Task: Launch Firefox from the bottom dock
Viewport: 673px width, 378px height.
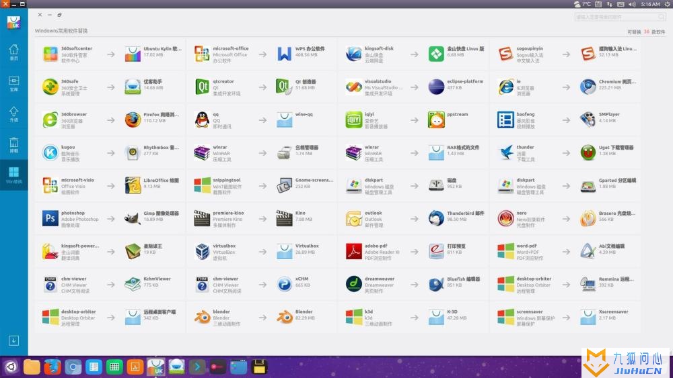Action: pos(52,367)
